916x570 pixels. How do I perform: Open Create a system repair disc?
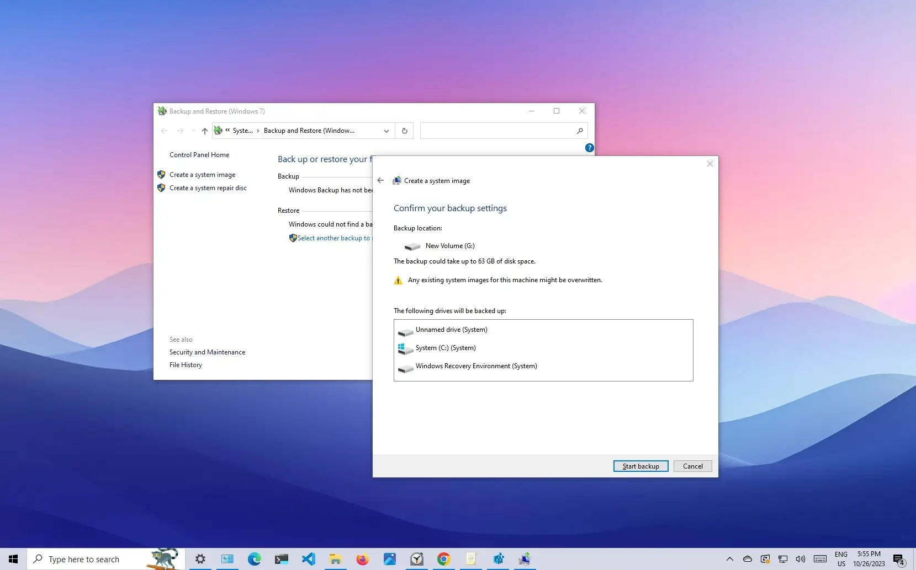208,188
